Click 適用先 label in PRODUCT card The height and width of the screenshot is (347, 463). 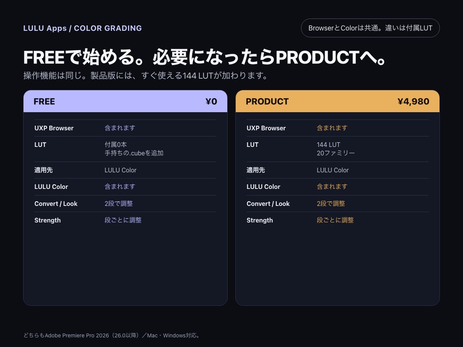point(256,170)
